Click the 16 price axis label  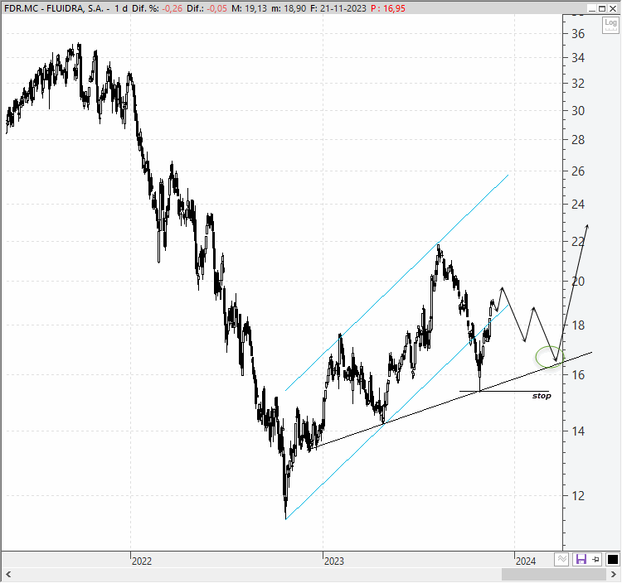[578, 375]
